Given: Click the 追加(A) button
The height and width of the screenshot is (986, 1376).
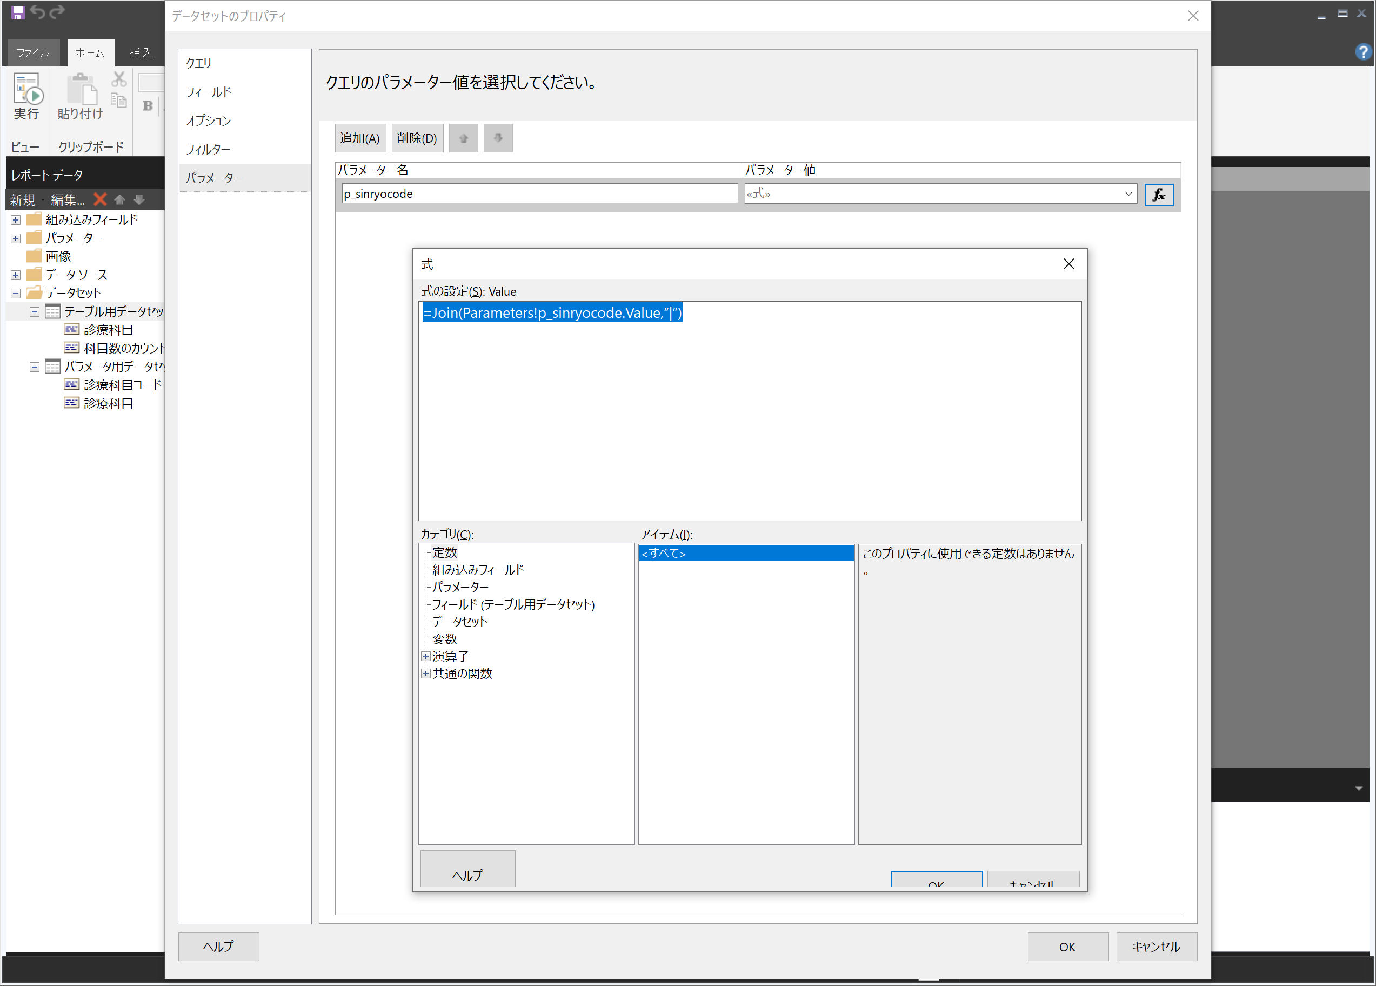Looking at the screenshot, I should [x=360, y=138].
